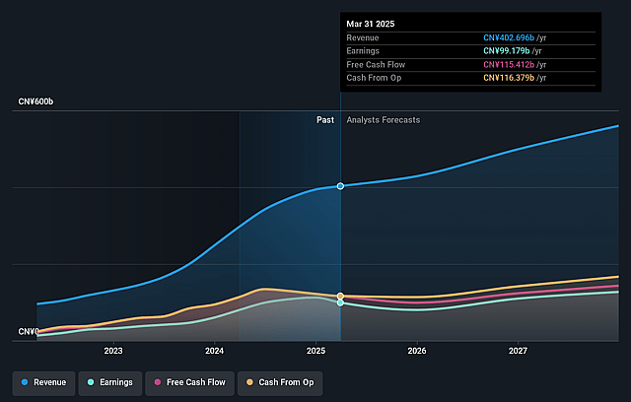Click the Earnings row label in tooltip
The height and width of the screenshot is (402, 631).
[363, 51]
